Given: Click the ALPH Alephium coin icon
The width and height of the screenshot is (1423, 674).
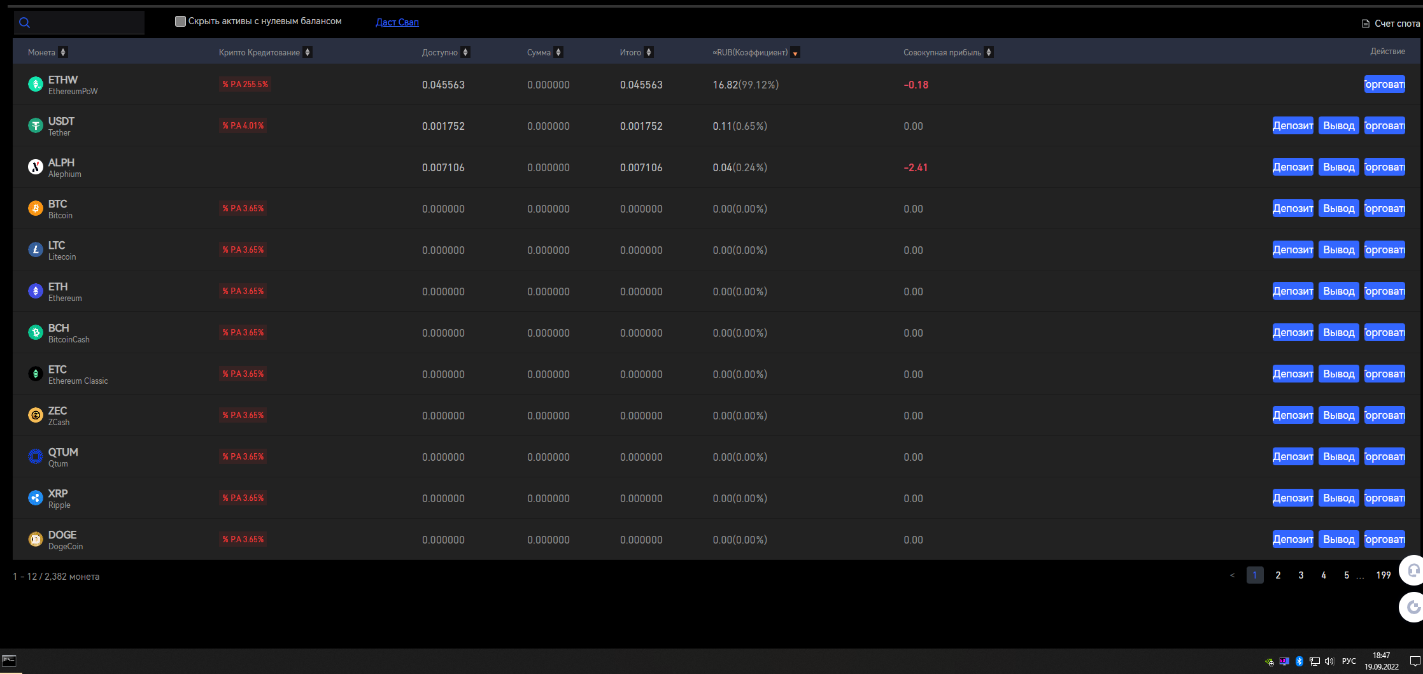Looking at the screenshot, I should pos(36,167).
